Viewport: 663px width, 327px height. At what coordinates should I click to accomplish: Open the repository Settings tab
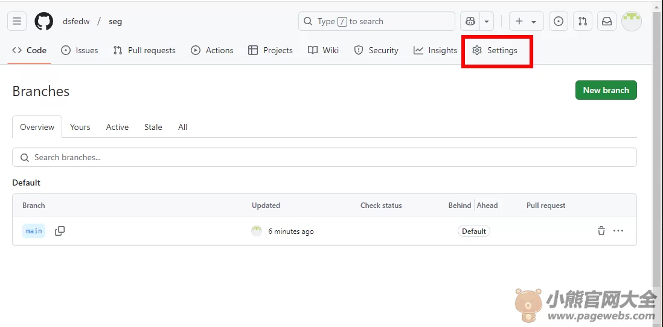(495, 50)
